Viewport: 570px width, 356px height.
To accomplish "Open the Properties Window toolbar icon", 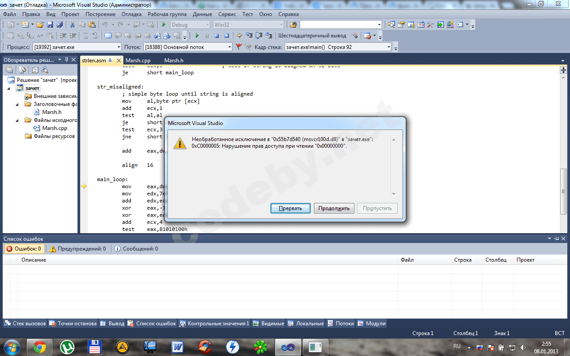I will pyautogui.click(x=401, y=25).
